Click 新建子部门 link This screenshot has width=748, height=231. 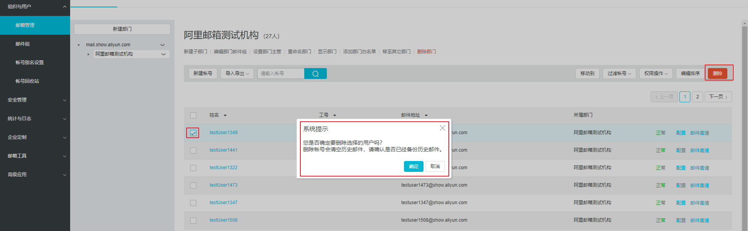click(196, 52)
